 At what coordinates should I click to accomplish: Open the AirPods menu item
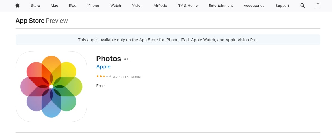click(x=160, y=6)
